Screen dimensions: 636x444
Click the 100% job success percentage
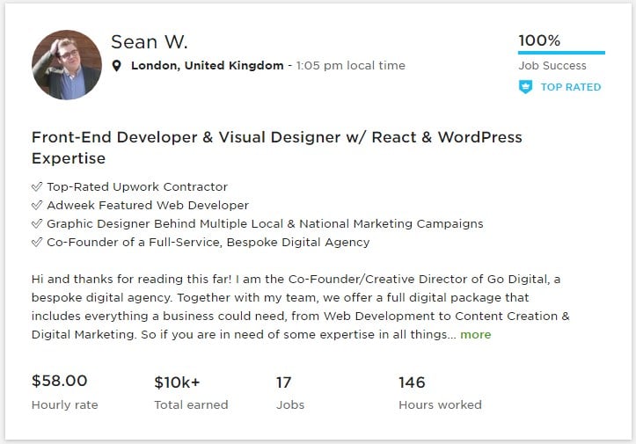pos(539,40)
